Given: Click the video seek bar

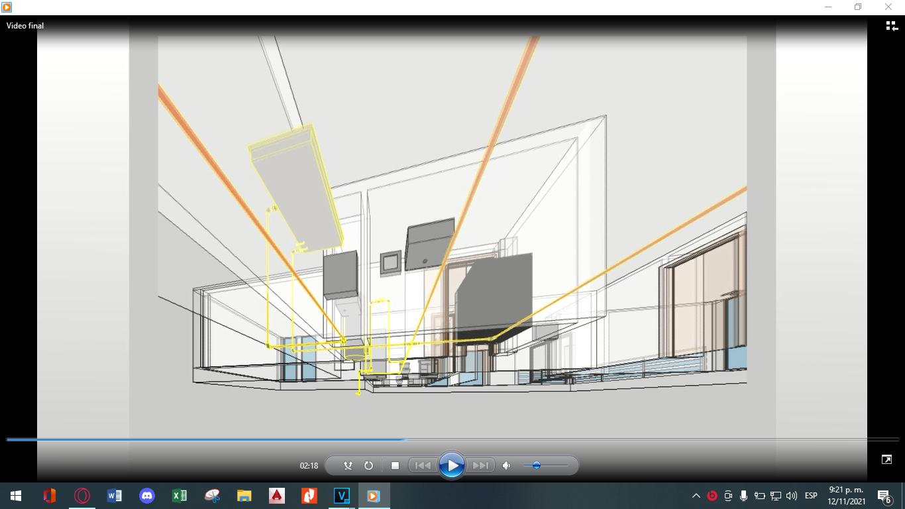Looking at the screenshot, I should pyautogui.click(x=452, y=439).
